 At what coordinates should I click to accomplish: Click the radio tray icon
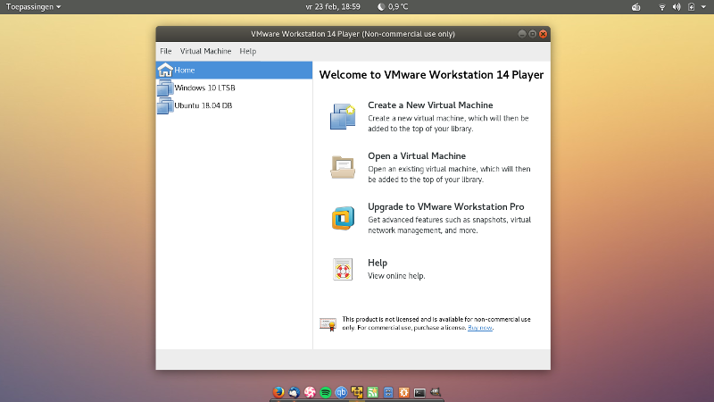pyautogui.click(x=635, y=7)
